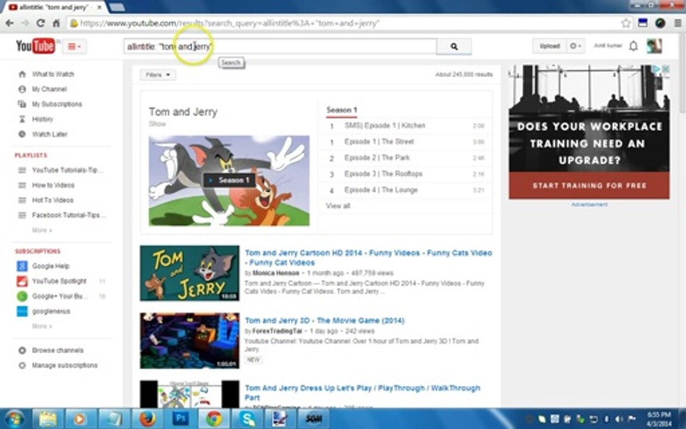Go back with browser back arrow
Viewport: 686px width, 429px height.
[x=10, y=23]
